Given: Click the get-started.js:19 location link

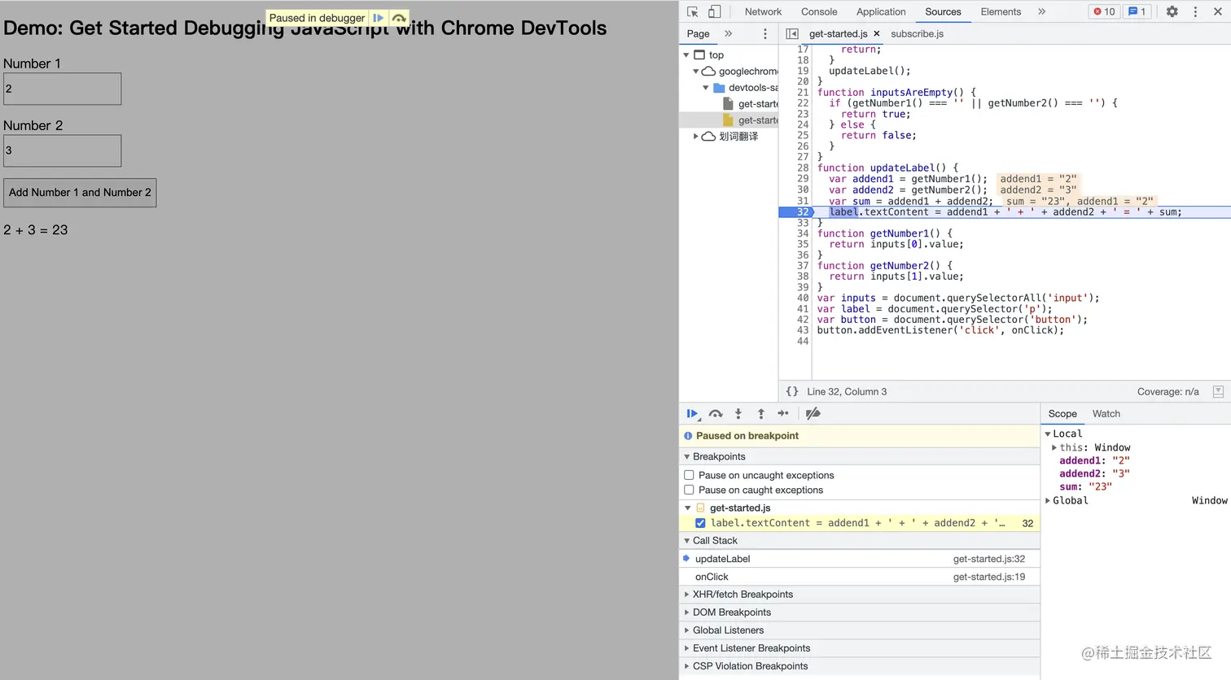Looking at the screenshot, I should pos(989,577).
